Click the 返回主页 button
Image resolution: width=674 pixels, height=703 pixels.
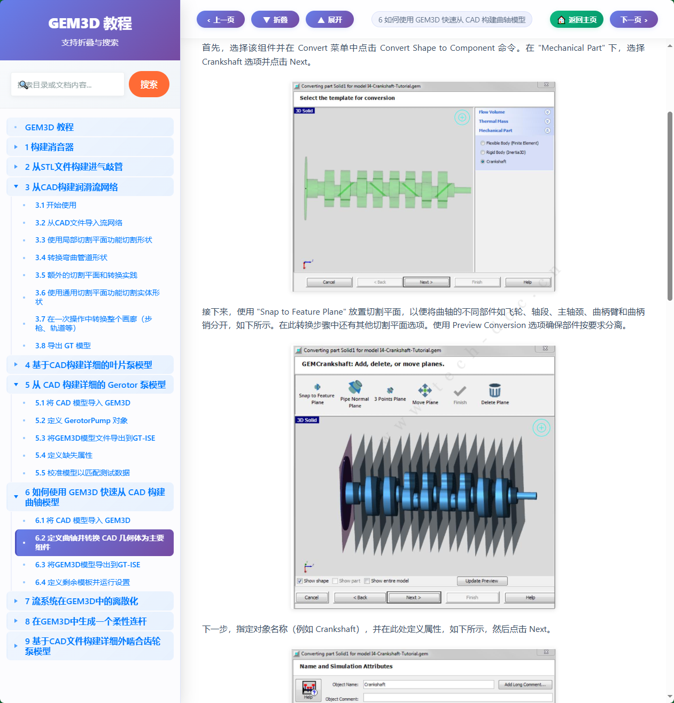pos(576,19)
